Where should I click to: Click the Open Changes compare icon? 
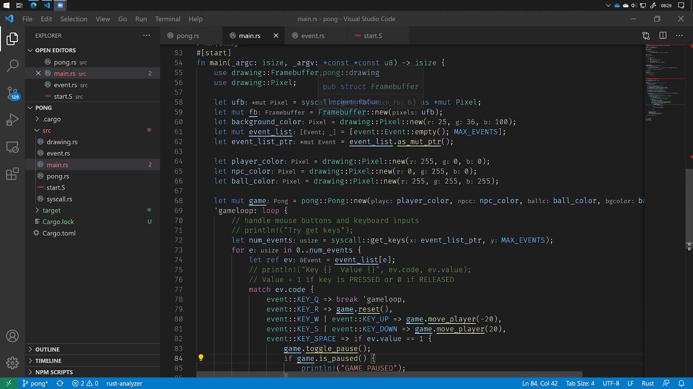pos(646,36)
